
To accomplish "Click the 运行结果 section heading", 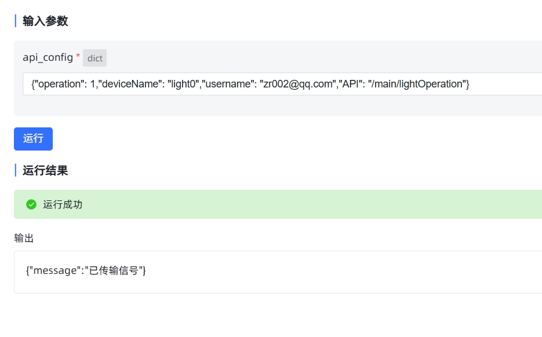I will pyautogui.click(x=45, y=170).
